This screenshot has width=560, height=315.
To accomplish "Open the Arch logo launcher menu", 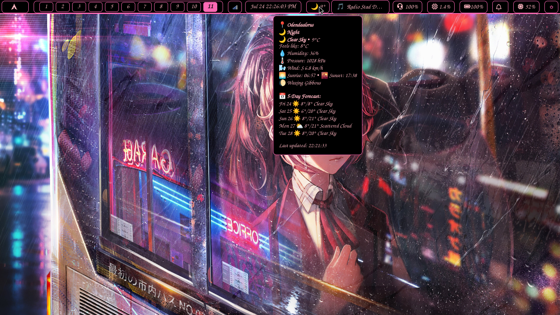I will coord(14,7).
